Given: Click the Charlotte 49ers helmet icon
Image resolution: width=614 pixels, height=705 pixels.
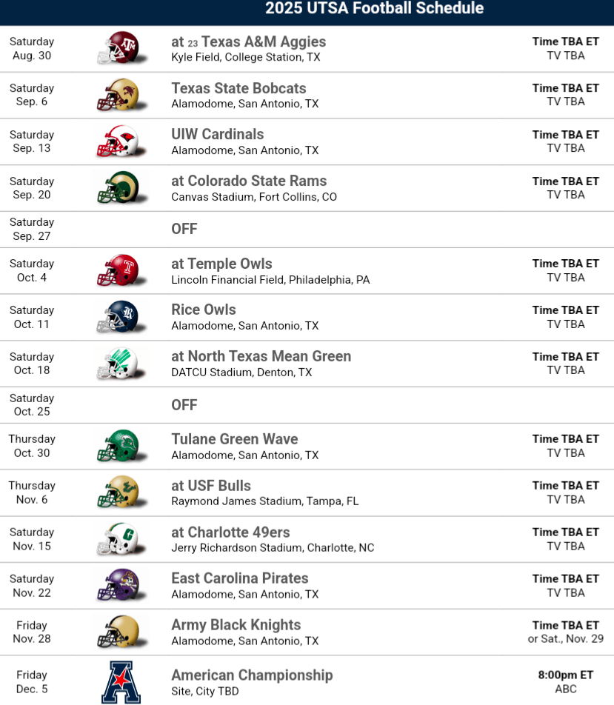Looking at the screenshot, I should pyautogui.click(x=118, y=539).
